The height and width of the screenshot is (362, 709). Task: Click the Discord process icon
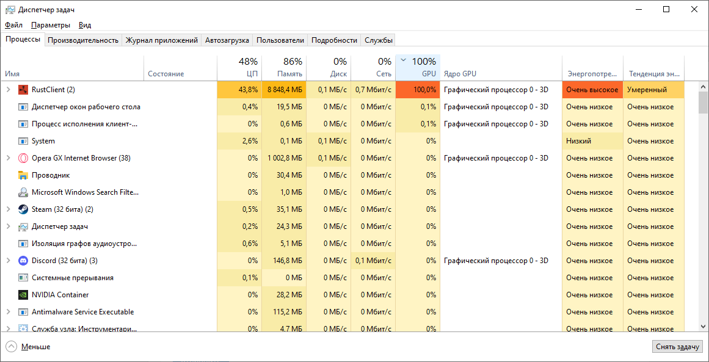click(23, 261)
